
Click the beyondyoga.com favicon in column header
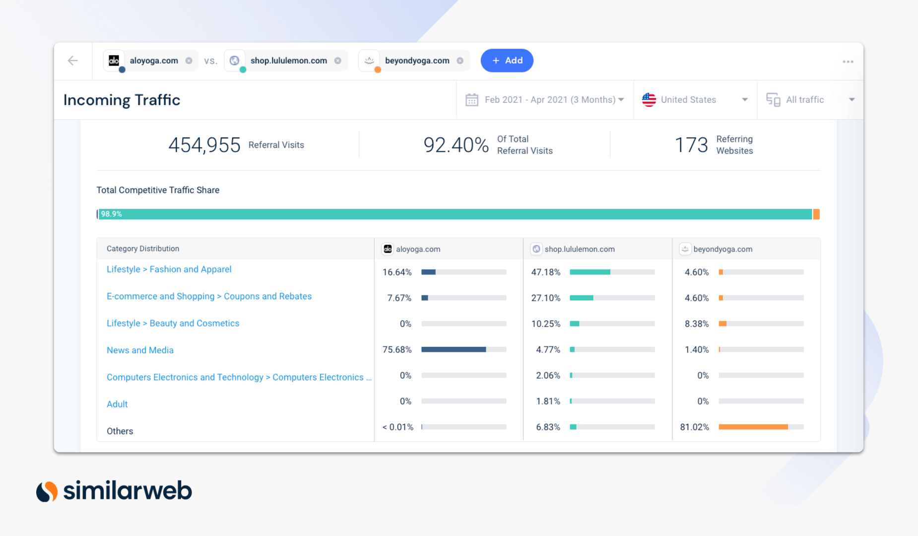click(685, 249)
